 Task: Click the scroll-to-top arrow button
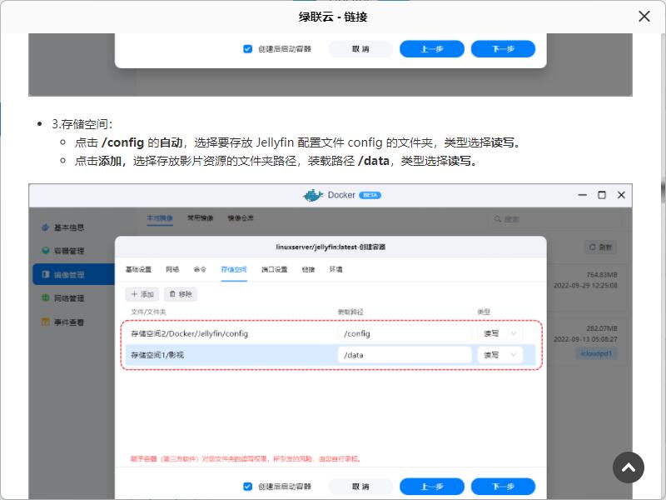tap(629, 467)
